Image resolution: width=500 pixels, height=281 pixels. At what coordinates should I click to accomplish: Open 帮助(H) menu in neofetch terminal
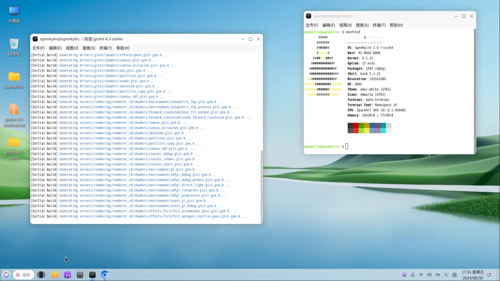pos(396,25)
